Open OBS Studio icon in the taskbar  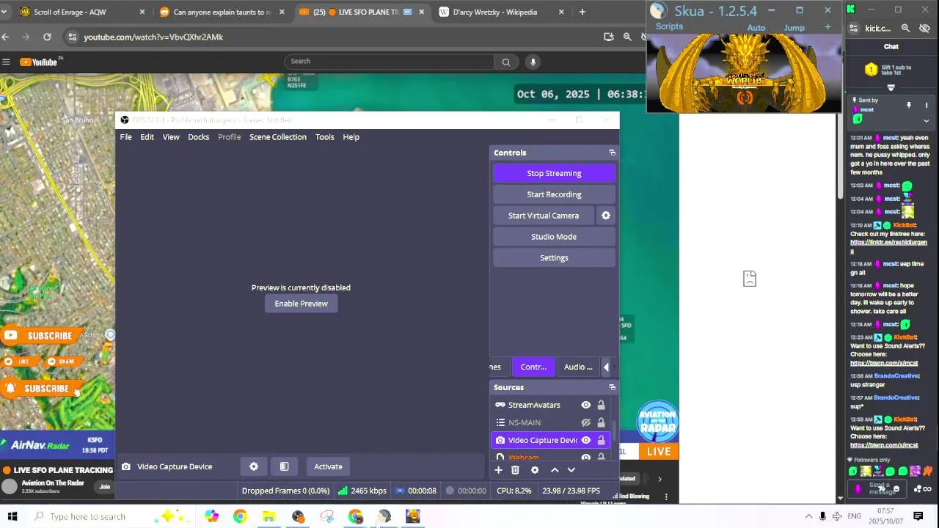coord(298,516)
